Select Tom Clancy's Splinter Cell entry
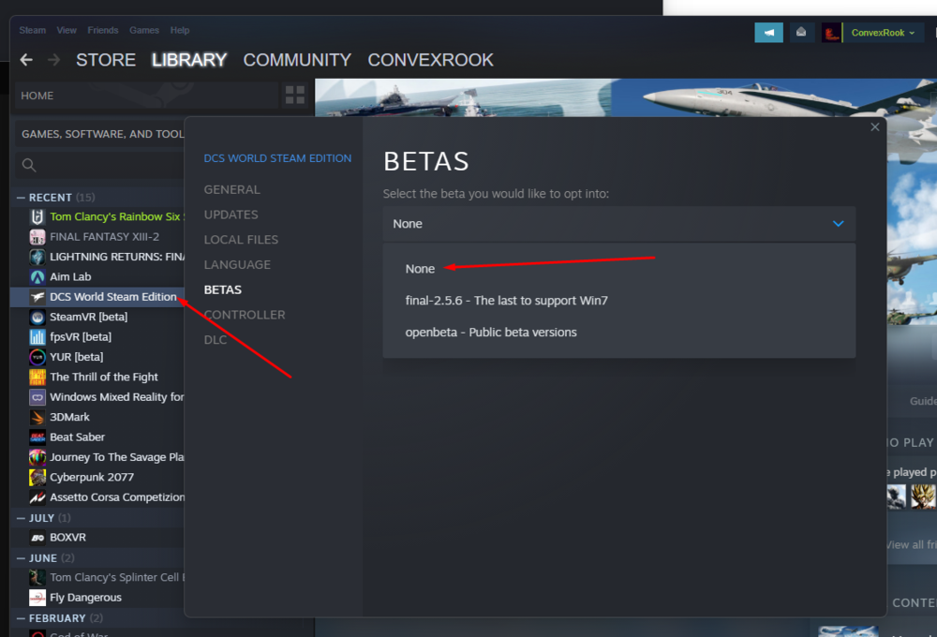Screen dimensions: 937x637 point(116,578)
